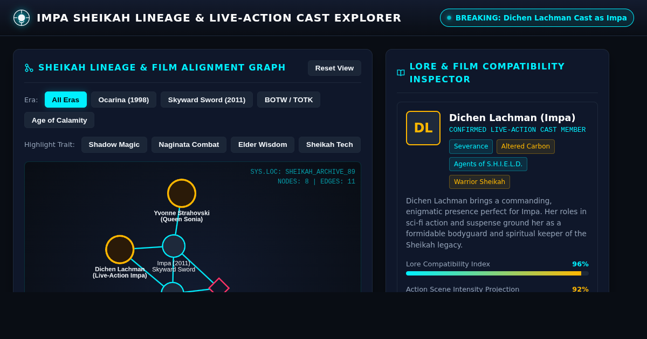
Task: Click the app title Impa Sheikah Lineage header
Action: (219, 18)
